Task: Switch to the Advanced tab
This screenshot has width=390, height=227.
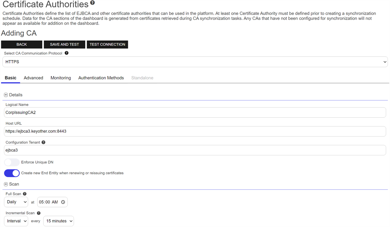Action: (33, 78)
